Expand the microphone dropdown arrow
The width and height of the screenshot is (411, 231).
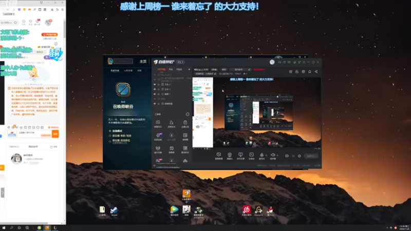click(x=266, y=156)
